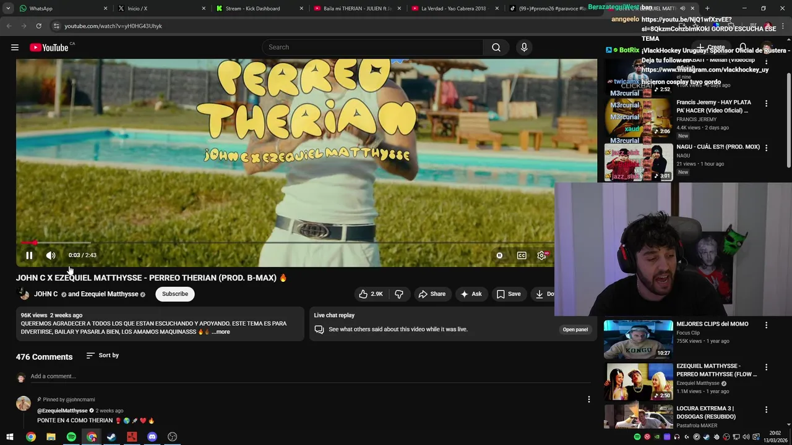The width and height of the screenshot is (792, 445).
Task: Open Discord from the taskbar
Action: (x=152, y=437)
